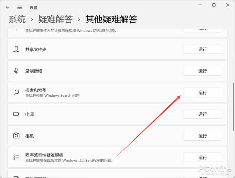This screenshot has width=235, height=178.
Task: Select the 搜索和索引 label
Action: [36, 90]
